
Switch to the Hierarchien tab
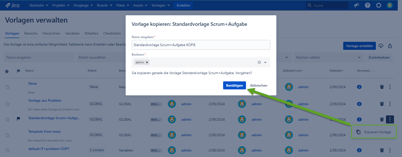pyautogui.click(x=51, y=33)
